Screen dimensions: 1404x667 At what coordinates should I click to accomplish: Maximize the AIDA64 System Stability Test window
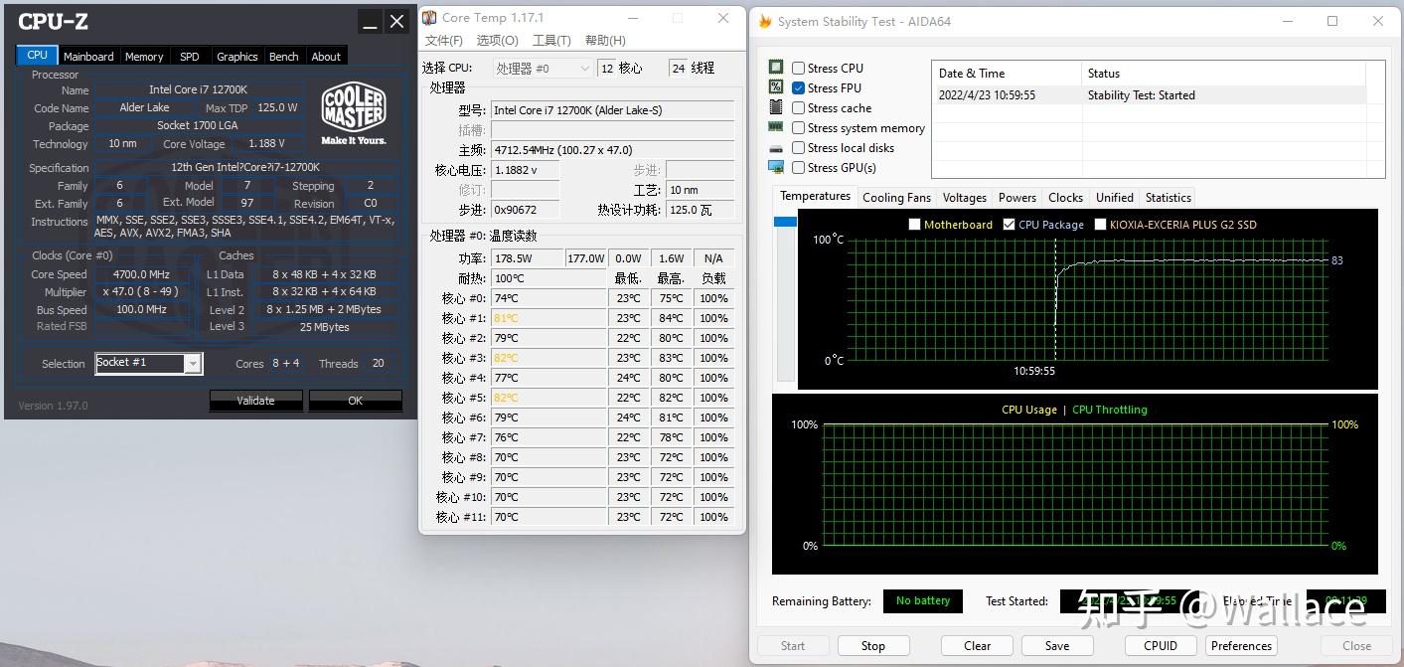(1332, 21)
